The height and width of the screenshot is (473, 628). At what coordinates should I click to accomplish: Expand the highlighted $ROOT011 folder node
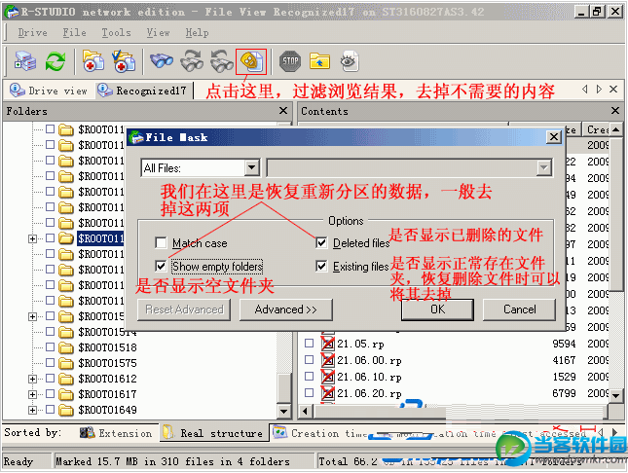click(33, 239)
